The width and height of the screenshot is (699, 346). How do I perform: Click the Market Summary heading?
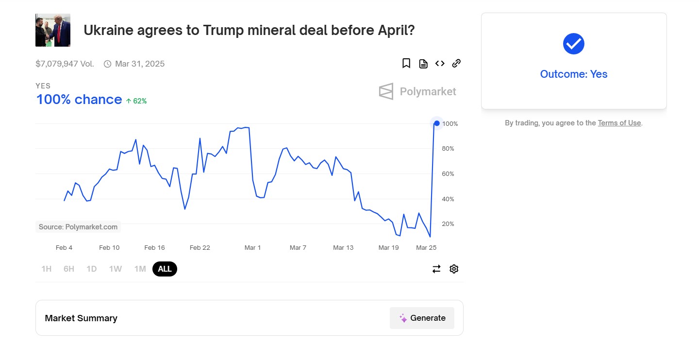[x=81, y=318]
